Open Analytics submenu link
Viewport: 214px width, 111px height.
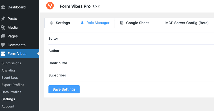point(9,70)
